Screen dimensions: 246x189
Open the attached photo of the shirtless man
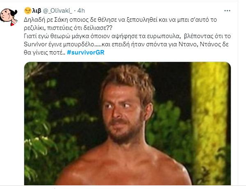coord(128,123)
